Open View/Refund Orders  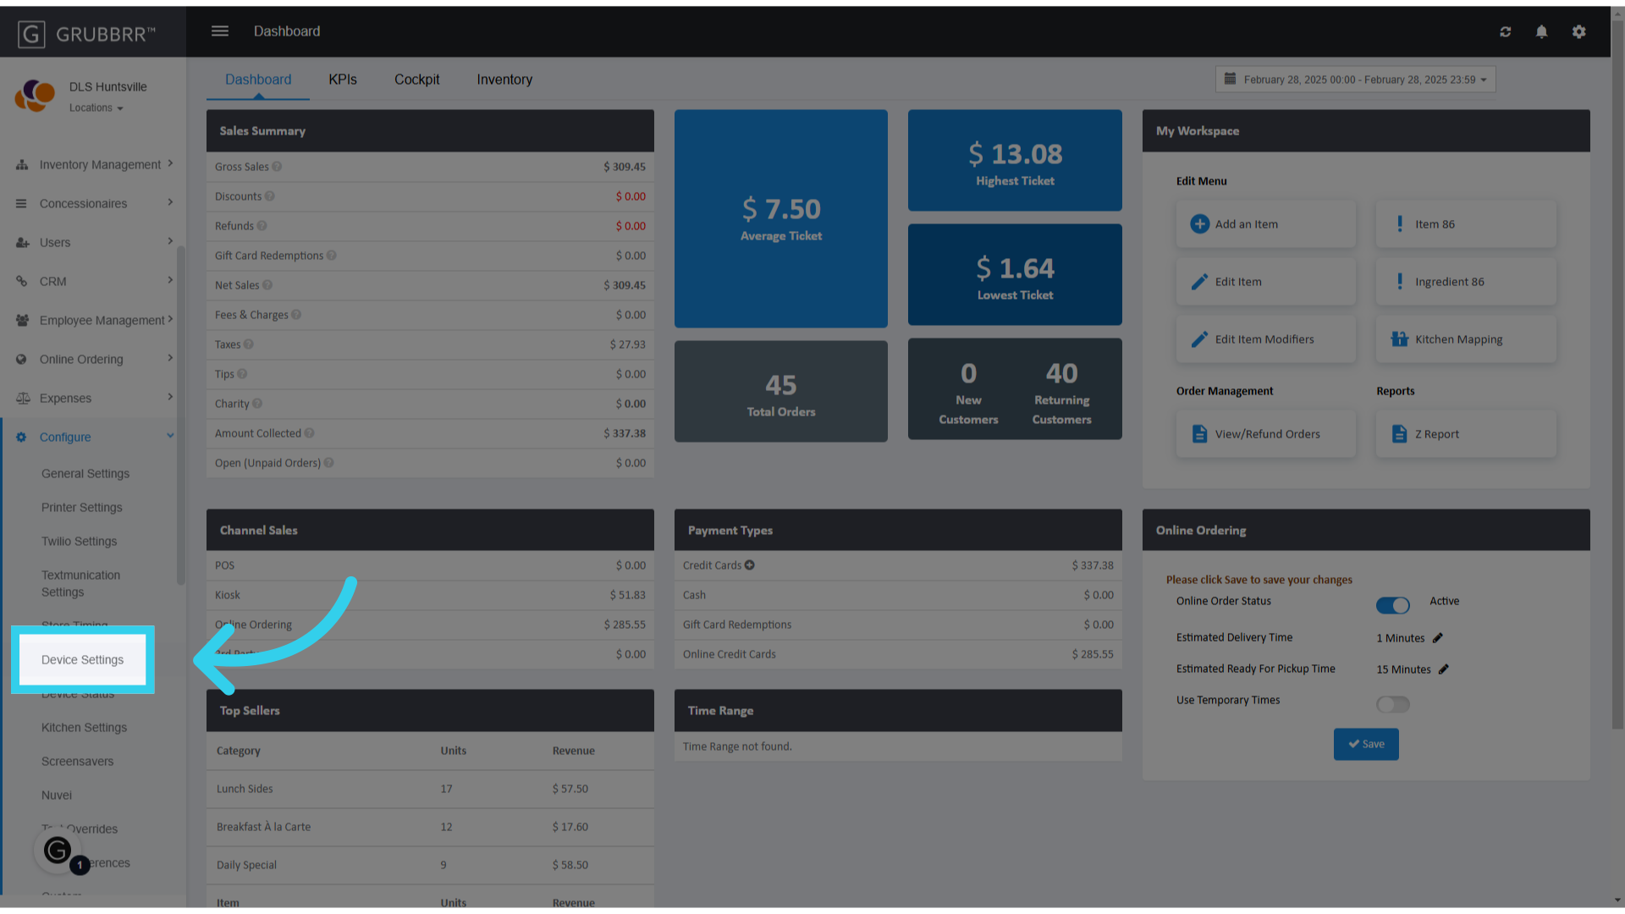click(x=1265, y=434)
